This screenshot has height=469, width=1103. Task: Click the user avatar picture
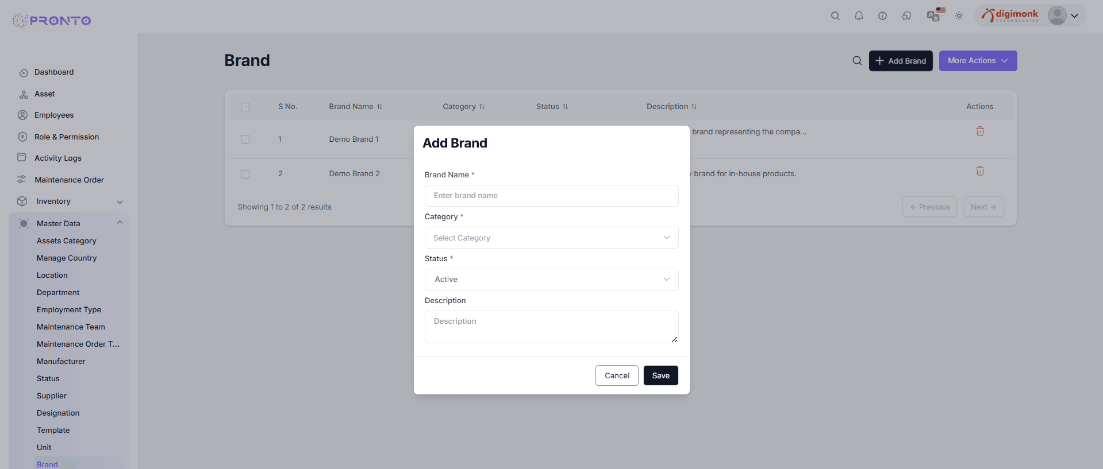1057,15
